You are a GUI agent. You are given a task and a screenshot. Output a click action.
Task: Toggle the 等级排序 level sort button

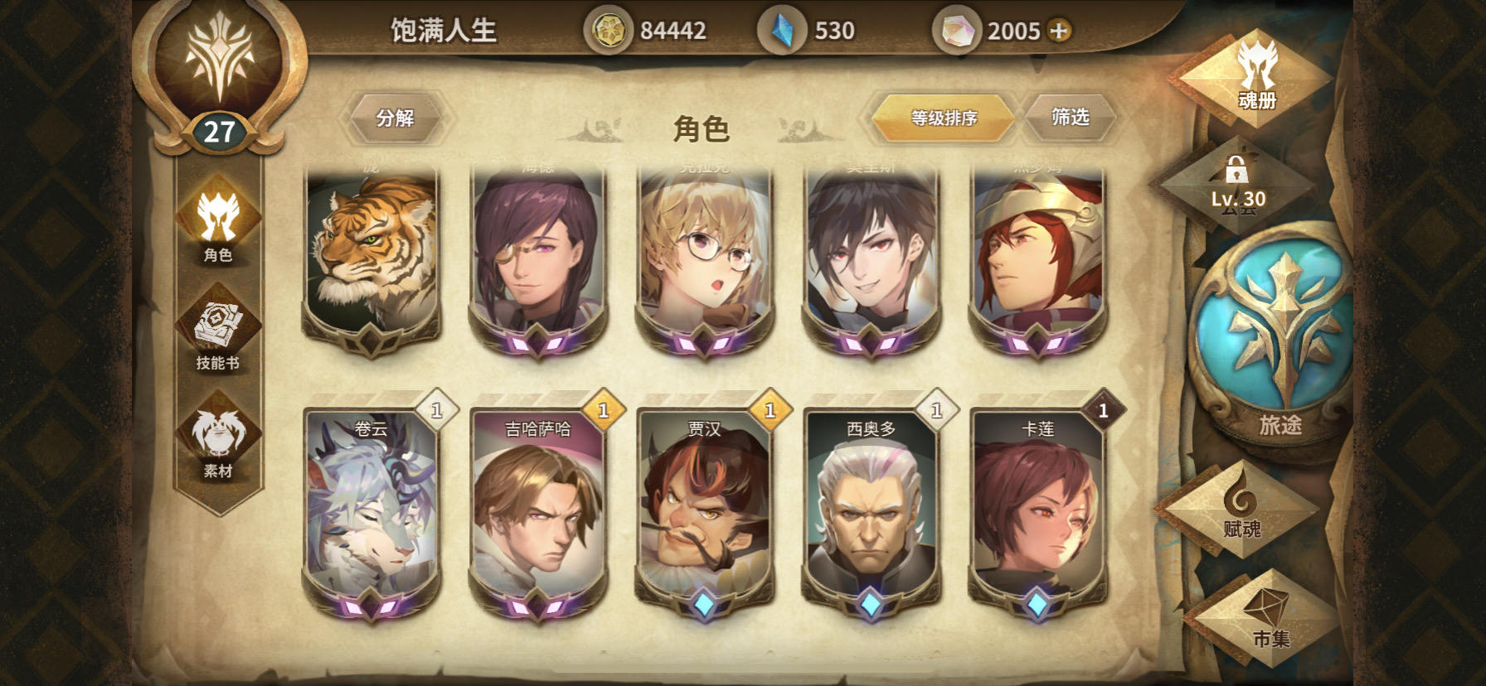pyautogui.click(x=944, y=118)
